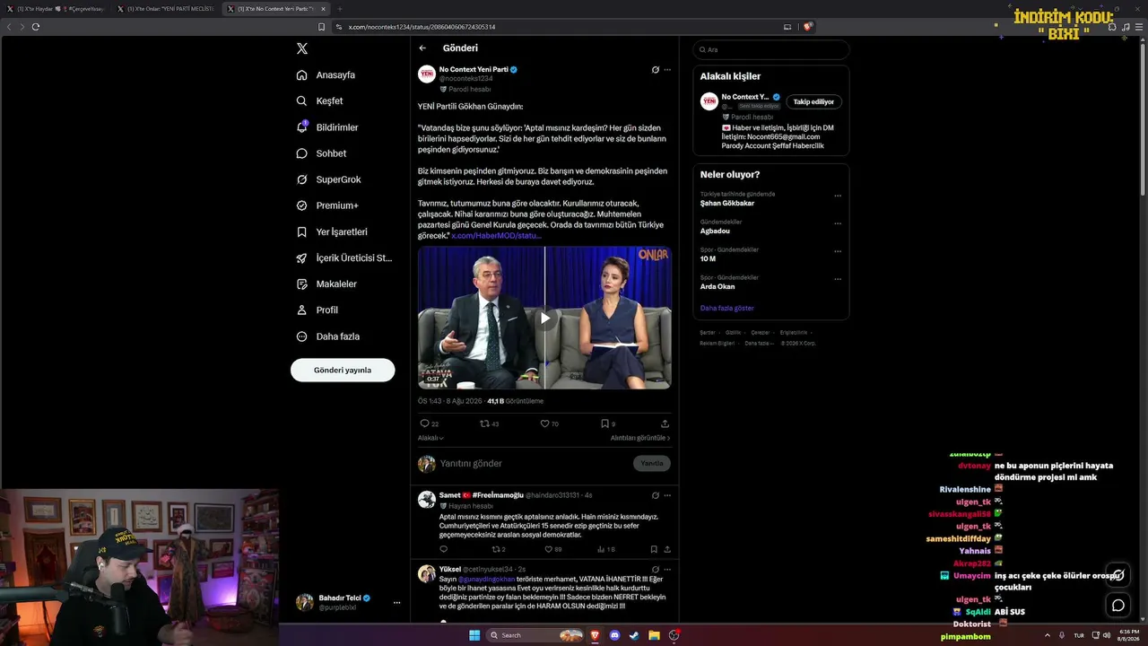Repost the main post (43 reposts)
This screenshot has height=646, width=1148.
pos(489,423)
